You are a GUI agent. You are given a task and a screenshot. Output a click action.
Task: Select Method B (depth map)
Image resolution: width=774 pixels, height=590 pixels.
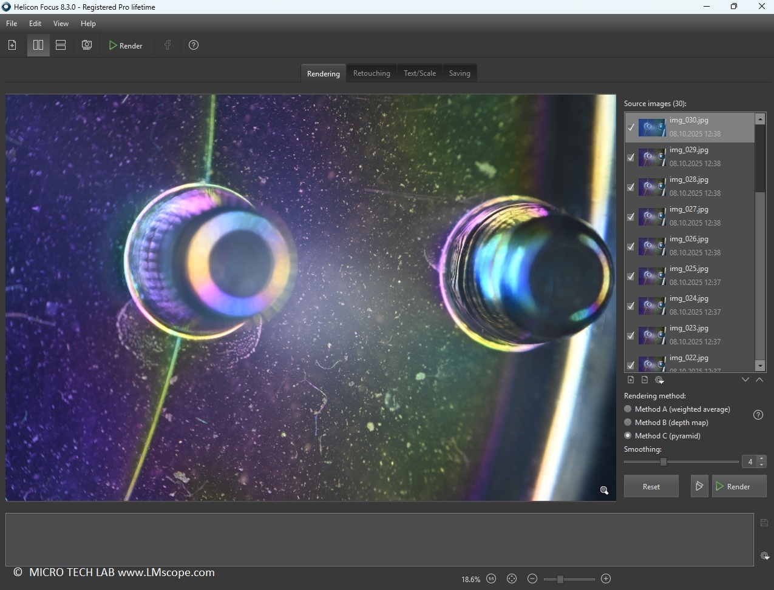628,423
